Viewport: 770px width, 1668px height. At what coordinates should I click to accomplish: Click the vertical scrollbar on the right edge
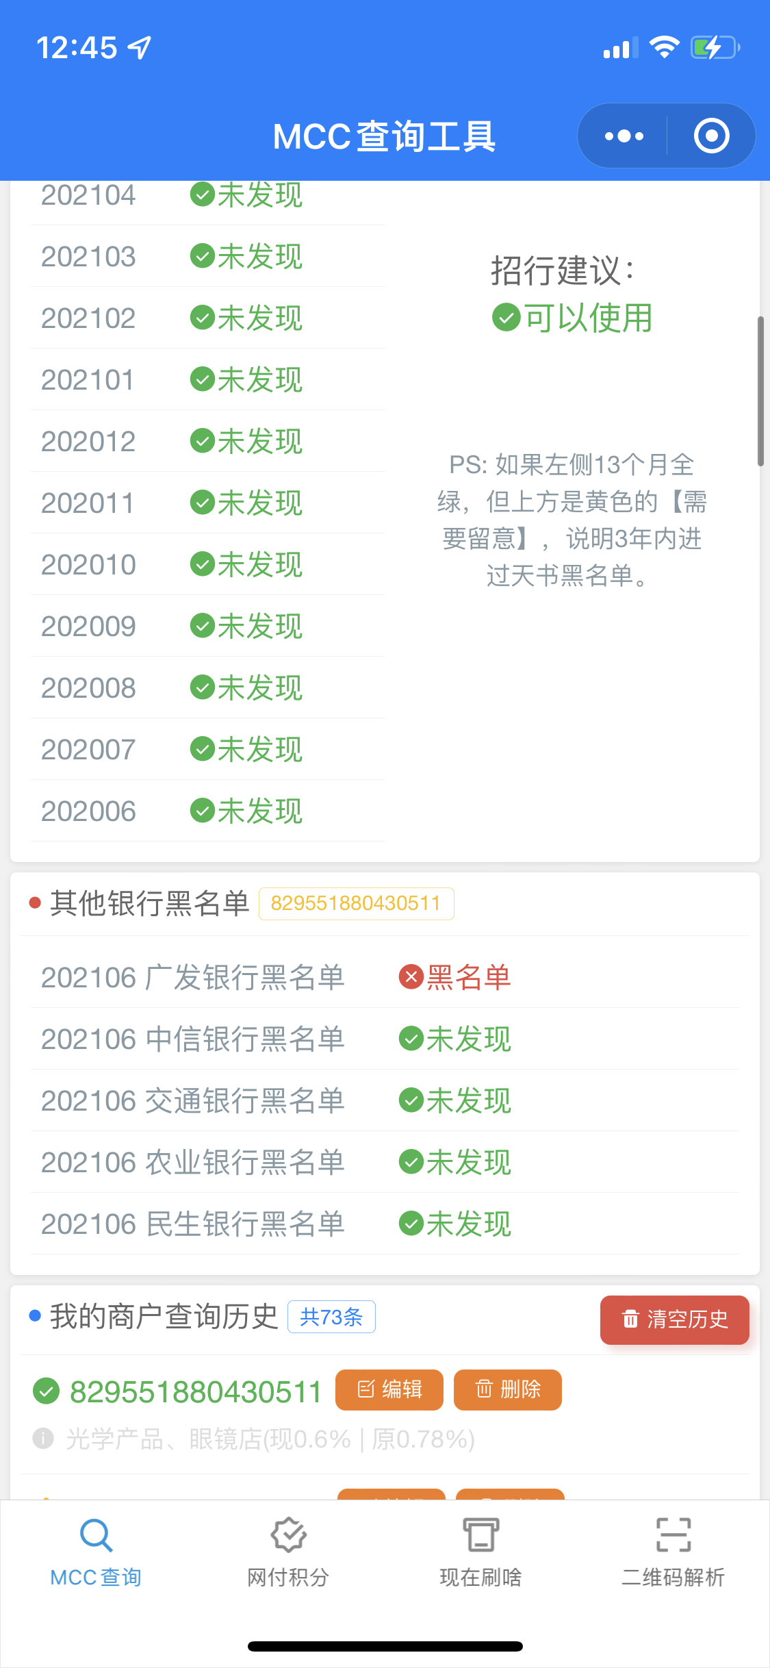[760, 391]
